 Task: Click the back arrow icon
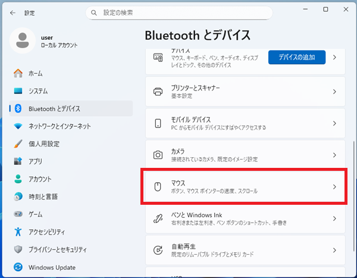12,13
